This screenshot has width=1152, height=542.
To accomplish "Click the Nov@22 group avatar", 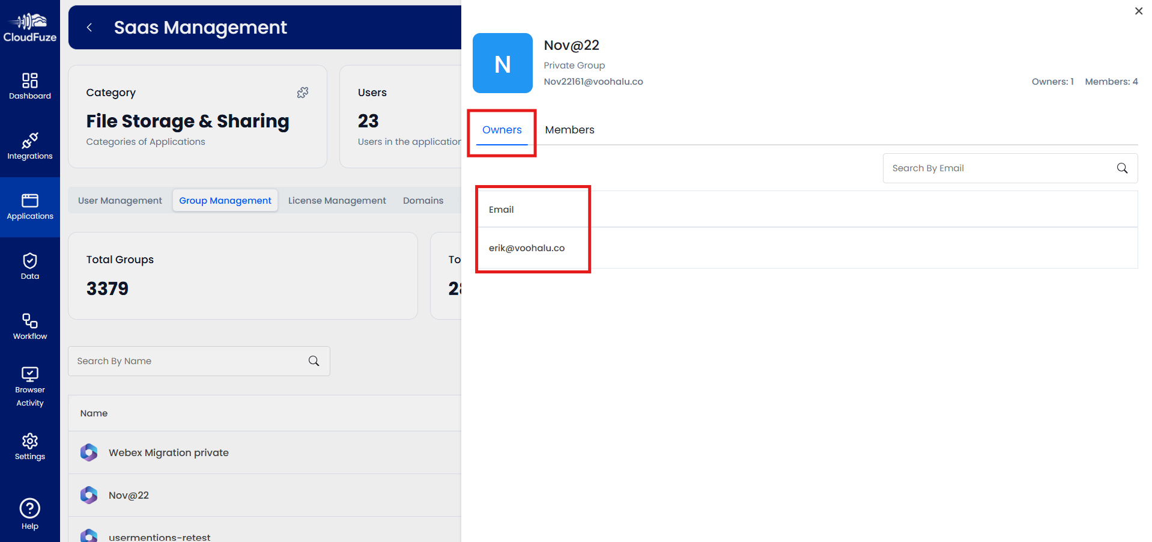I will [x=502, y=63].
